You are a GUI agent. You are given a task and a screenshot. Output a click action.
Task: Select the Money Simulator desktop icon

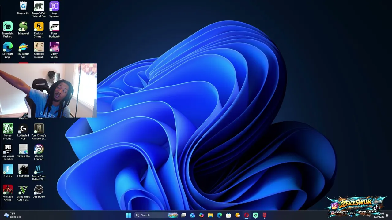[x=8, y=132]
